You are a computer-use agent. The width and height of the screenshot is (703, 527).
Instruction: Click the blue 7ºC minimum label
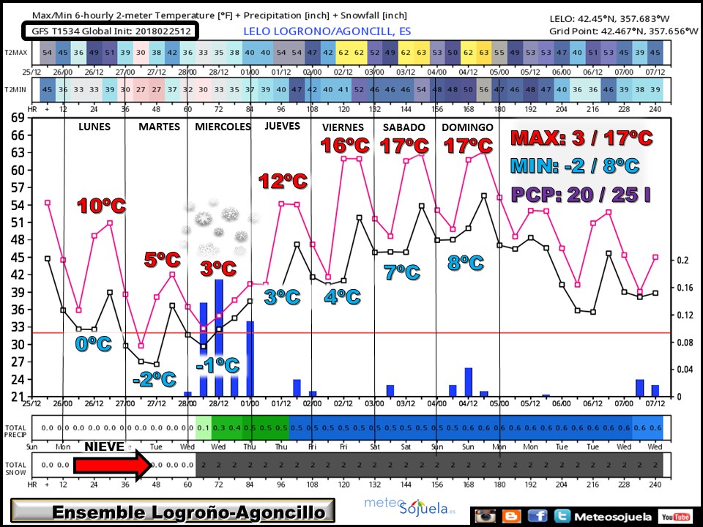tap(402, 272)
